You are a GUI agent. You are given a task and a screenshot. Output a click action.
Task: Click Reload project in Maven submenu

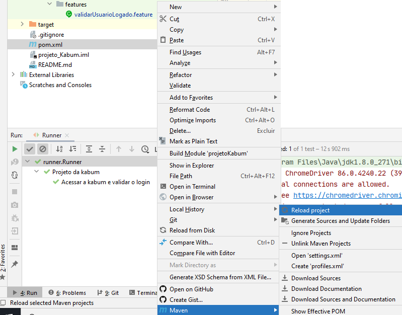(341, 210)
